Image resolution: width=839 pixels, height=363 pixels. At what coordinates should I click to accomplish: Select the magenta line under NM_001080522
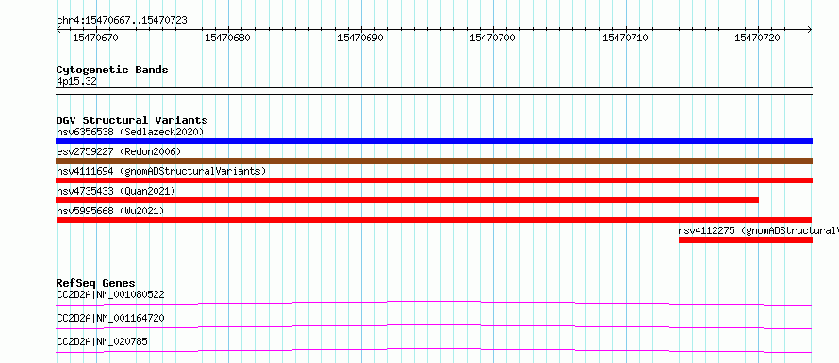(434, 303)
